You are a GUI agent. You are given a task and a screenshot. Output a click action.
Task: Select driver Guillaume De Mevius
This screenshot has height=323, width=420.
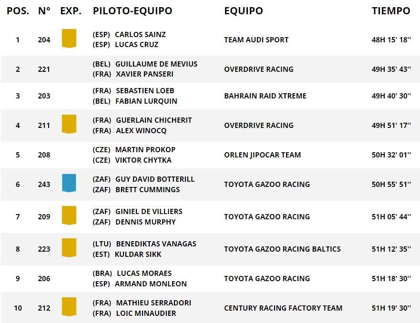pos(156,64)
